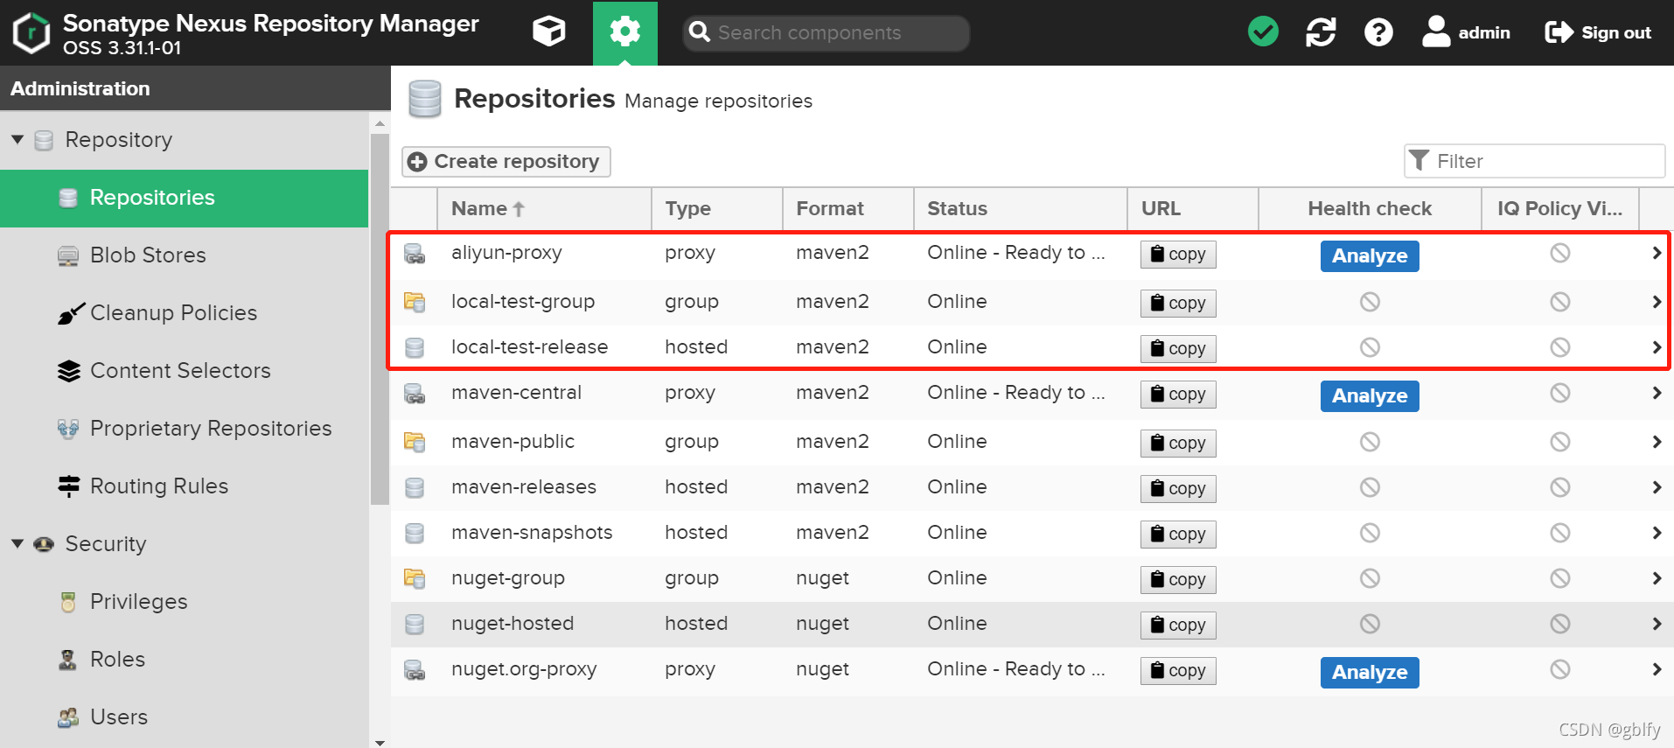Screen dimensions: 1674x748
Task: Sort by the Format column header
Action: click(x=847, y=208)
